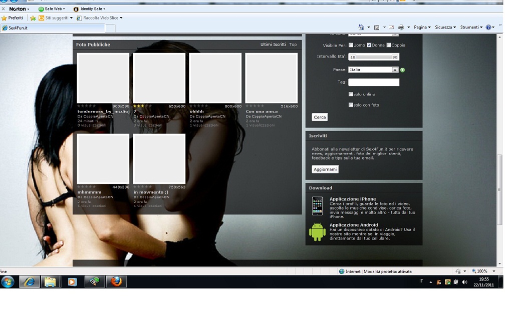
Task: Click the Intervallo Eta' range slider
Action: tap(373, 57)
